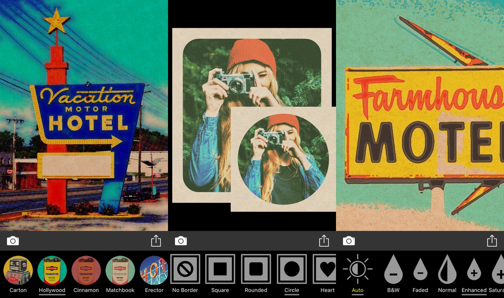Switch saturation to B&W
504x298 pixels.
(x=393, y=269)
